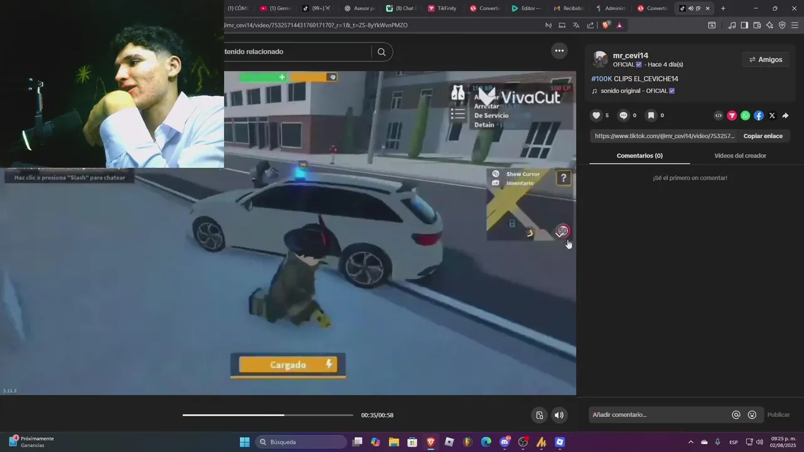Click the browser address bar URL
Screen dimensions: 804x452
click(x=317, y=25)
